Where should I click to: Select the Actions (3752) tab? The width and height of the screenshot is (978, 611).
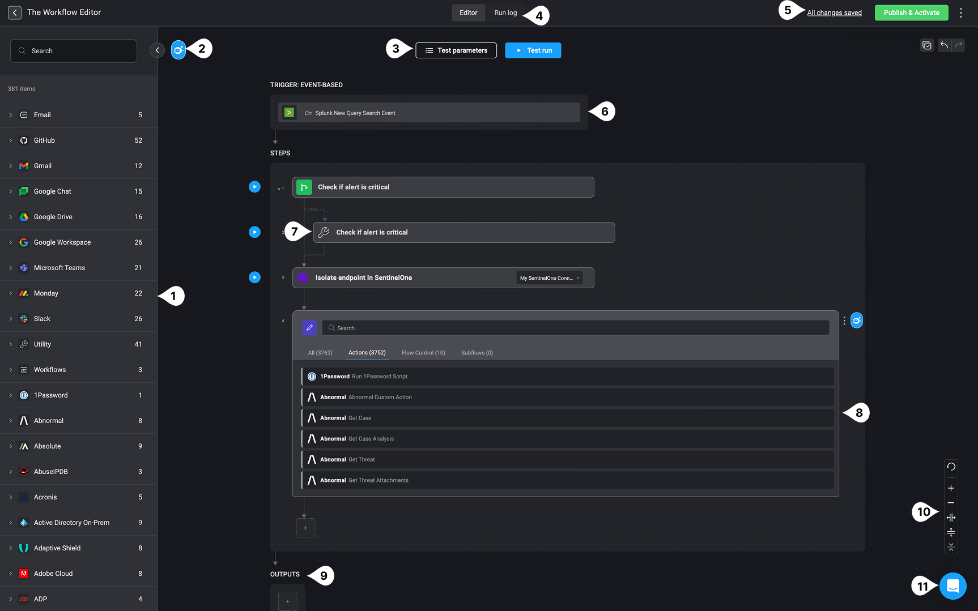click(367, 353)
